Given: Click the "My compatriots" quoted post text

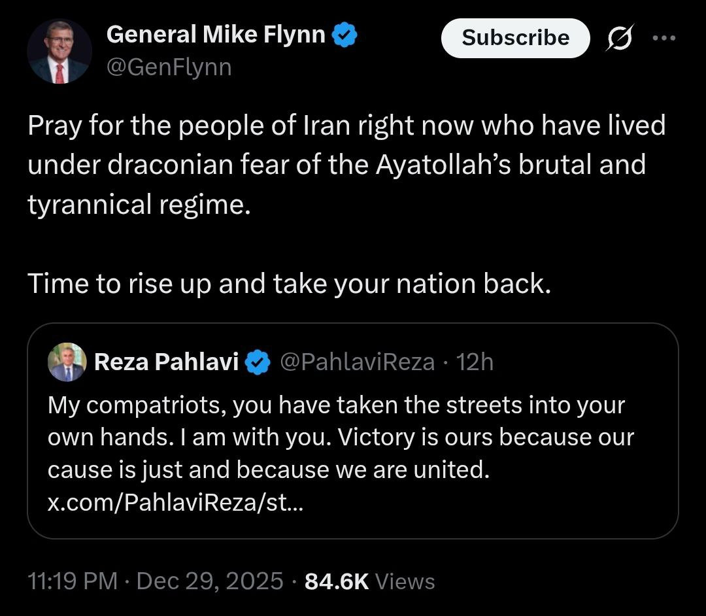Looking at the screenshot, I should pyautogui.click(x=336, y=405).
